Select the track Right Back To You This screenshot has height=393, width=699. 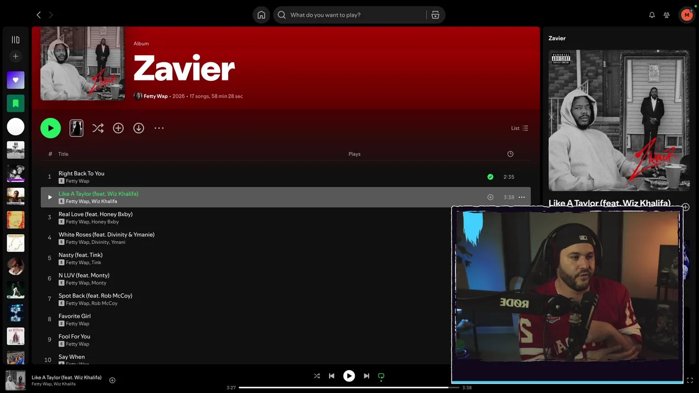pos(81,174)
